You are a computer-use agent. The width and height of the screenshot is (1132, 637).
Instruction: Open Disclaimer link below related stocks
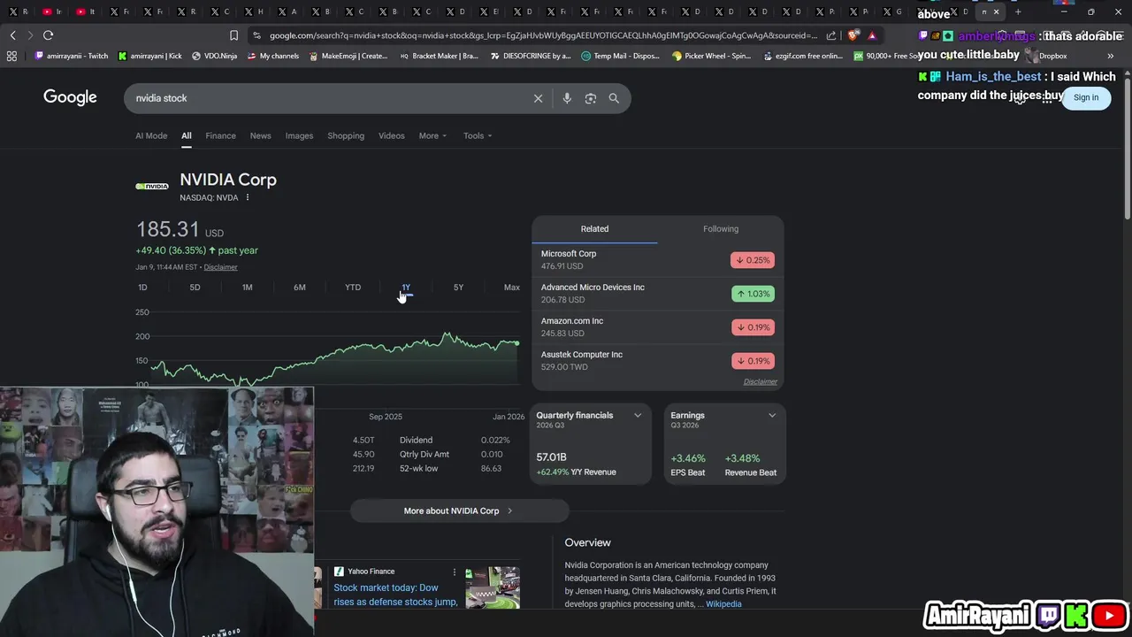tap(761, 382)
